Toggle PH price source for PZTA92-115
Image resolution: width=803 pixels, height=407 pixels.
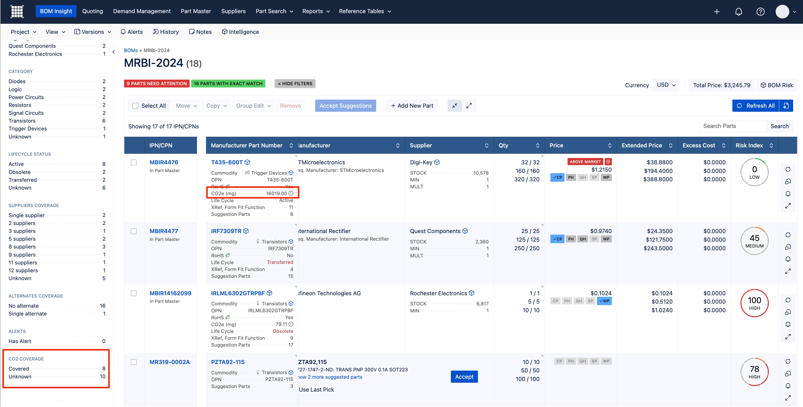pos(571,361)
